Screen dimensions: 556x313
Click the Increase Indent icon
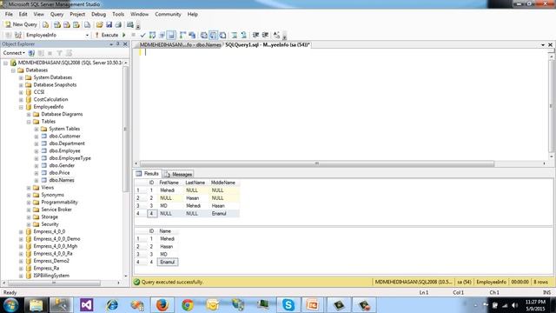tap(265, 35)
